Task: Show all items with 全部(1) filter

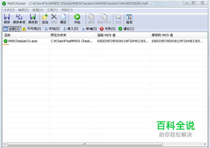Action: click(12, 29)
